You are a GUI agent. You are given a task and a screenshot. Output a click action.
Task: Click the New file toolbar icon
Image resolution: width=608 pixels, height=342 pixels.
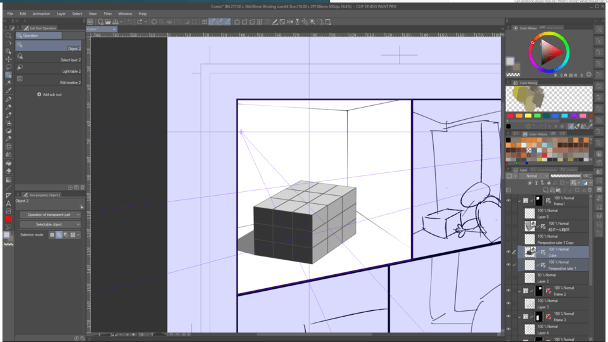(x=101, y=22)
